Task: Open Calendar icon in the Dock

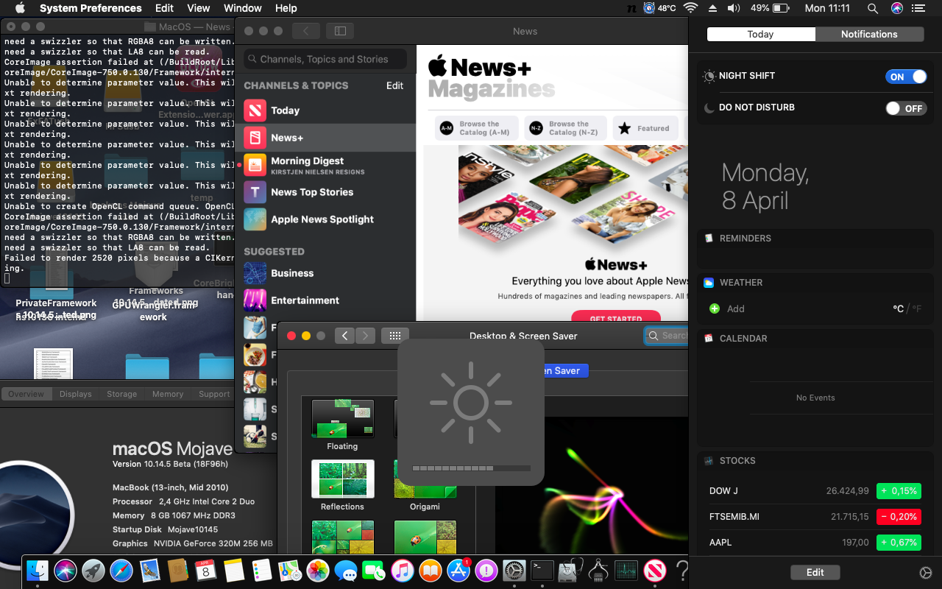Action: 205,571
